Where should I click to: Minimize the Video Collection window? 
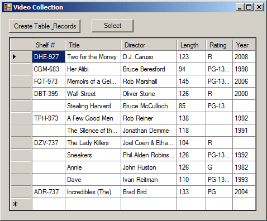[240, 7]
